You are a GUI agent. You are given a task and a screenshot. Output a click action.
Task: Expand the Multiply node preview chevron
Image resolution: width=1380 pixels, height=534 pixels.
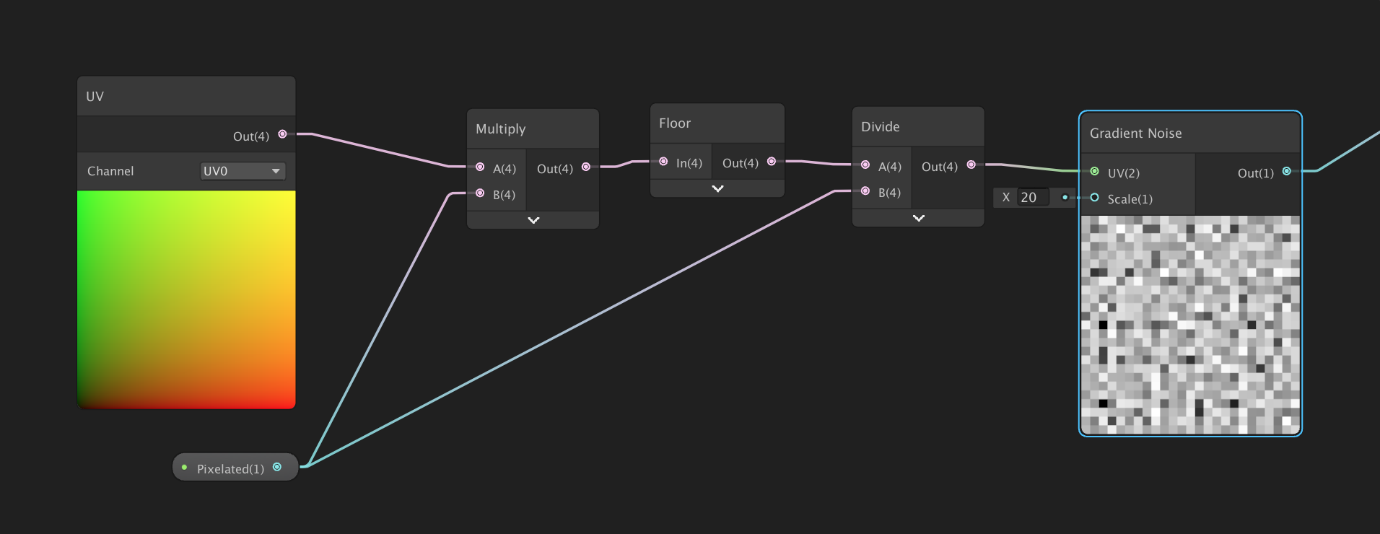tap(533, 220)
